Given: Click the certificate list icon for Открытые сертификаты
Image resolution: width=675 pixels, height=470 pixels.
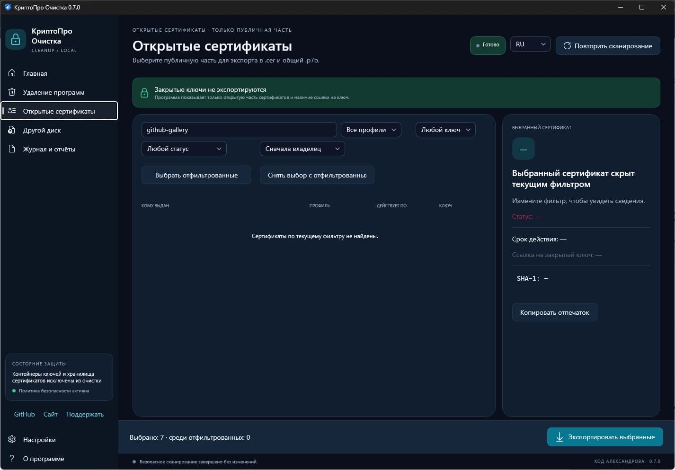Looking at the screenshot, I should click(x=12, y=111).
